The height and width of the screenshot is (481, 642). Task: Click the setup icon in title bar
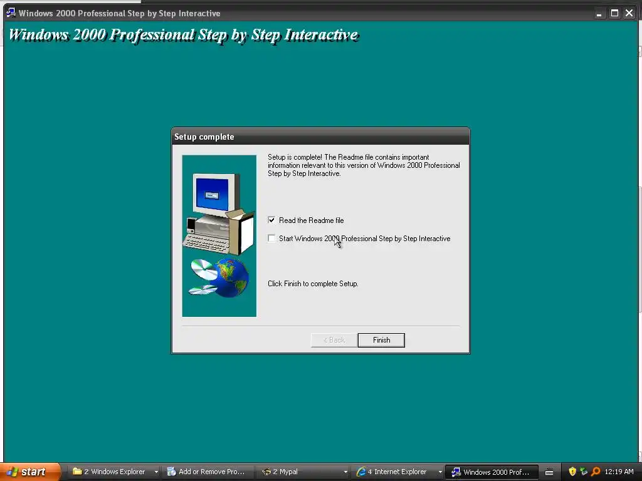[11, 13]
